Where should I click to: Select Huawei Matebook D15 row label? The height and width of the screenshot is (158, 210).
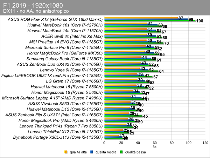point(64,109)
